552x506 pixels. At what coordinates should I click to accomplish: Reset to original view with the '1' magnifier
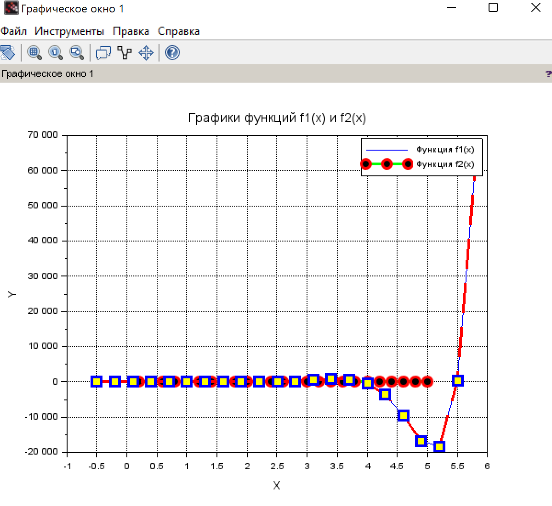pyautogui.click(x=56, y=52)
